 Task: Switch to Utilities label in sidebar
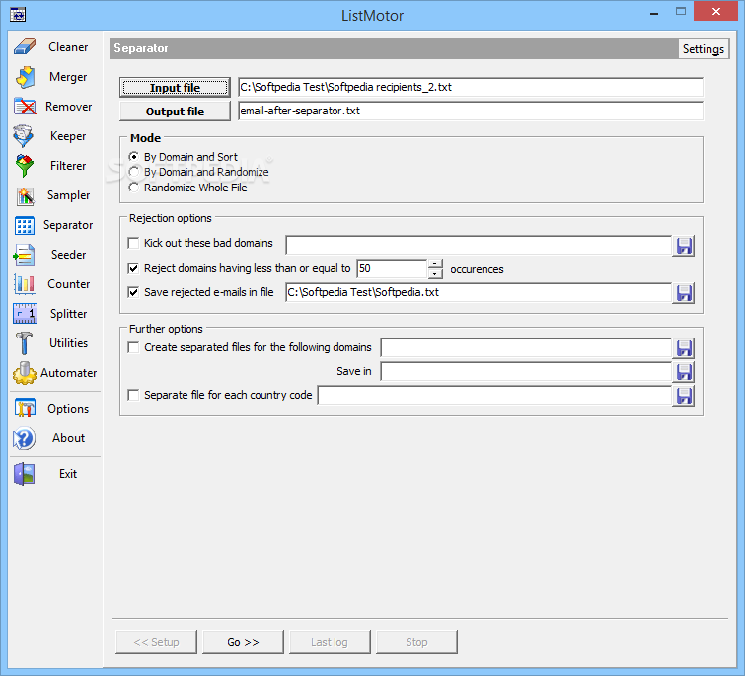click(68, 343)
